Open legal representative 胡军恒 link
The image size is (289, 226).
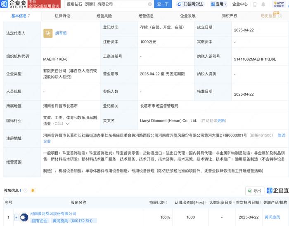(x=61, y=33)
